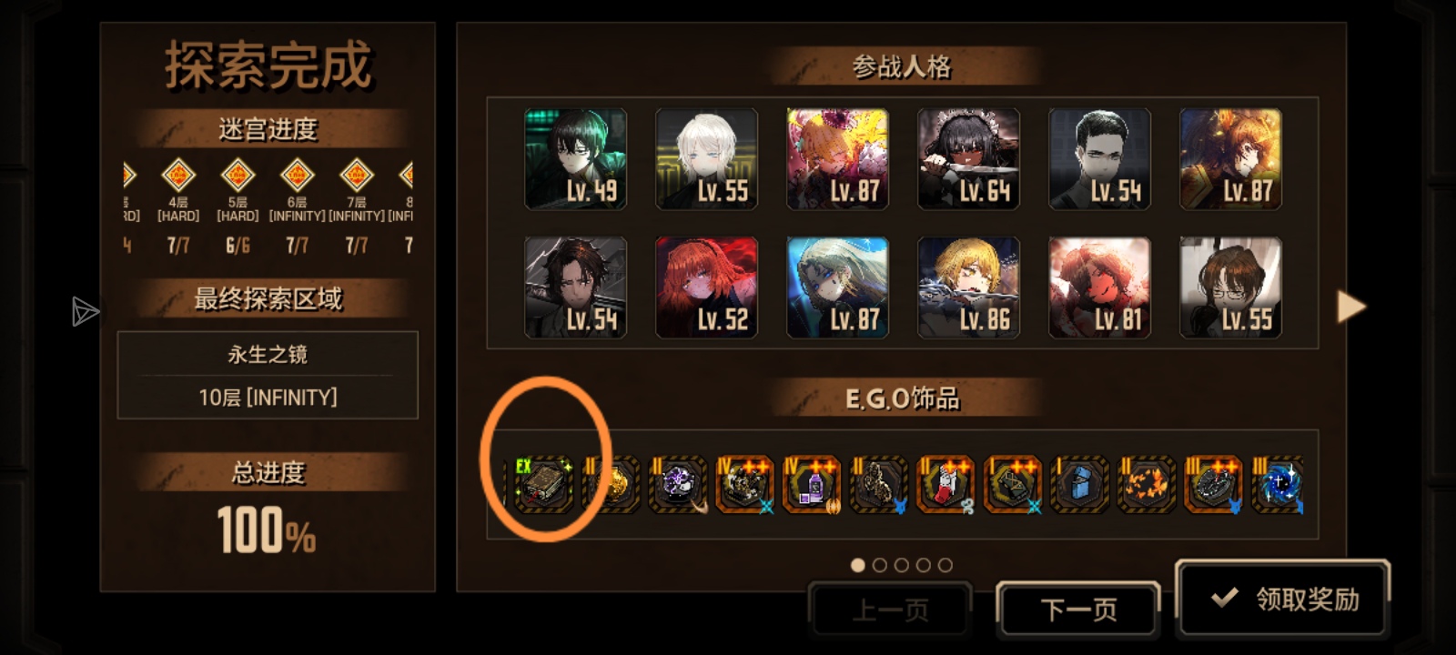The width and height of the screenshot is (1456, 655).
Task: Select the EX-tier book E.G.O gift icon
Action: click(x=544, y=485)
